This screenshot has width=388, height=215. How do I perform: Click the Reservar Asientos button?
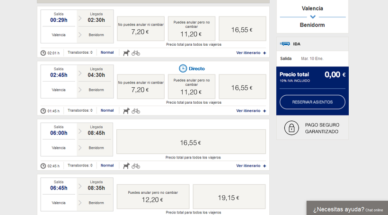click(312, 102)
